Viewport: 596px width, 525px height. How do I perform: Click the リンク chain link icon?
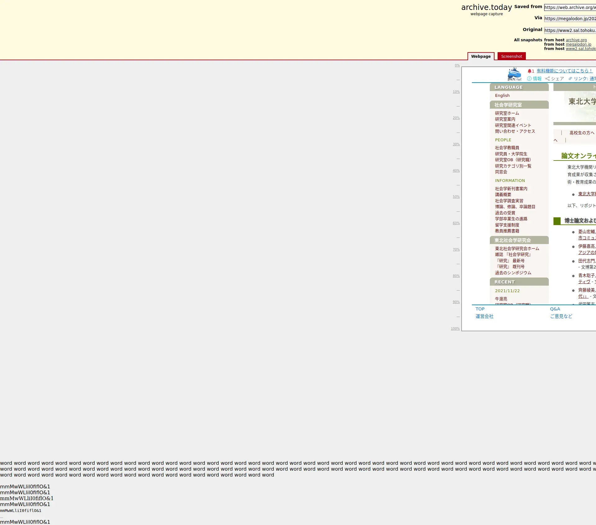click(x=570, y=79)
